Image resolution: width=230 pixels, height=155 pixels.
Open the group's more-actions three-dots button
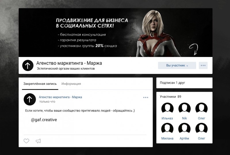203,66
